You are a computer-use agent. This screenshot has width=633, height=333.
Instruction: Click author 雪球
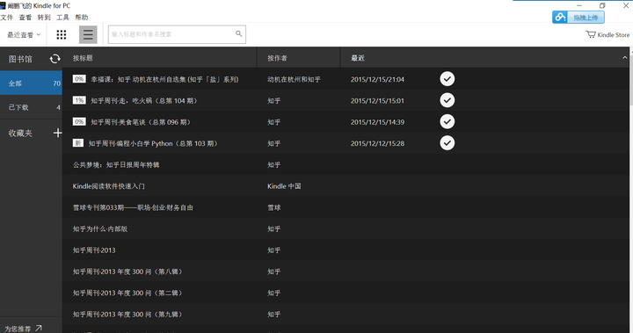[x=274, y=207]
